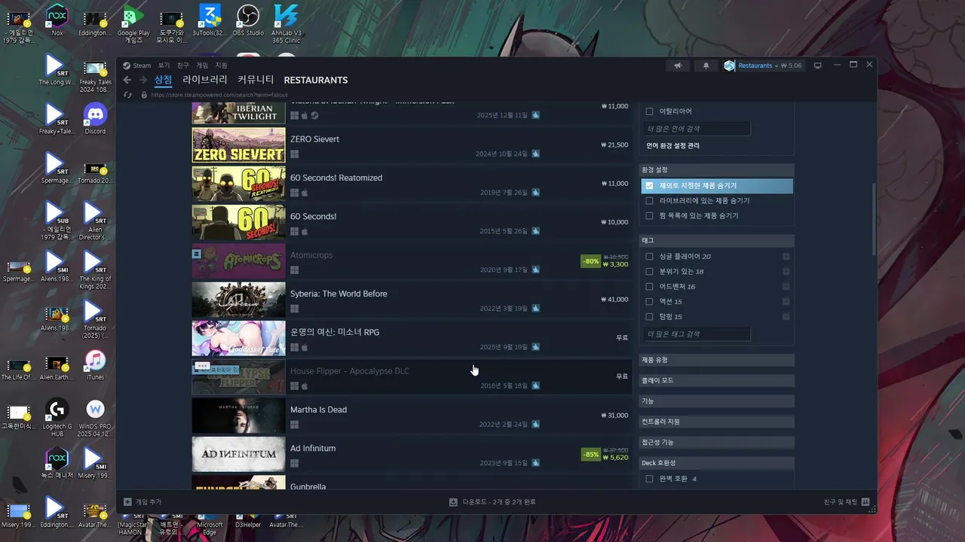965x542 pixels.
Task: Check the 액션 tag checkbox
Action: point(649,301)
